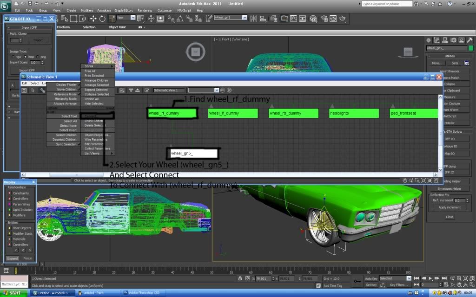This screenshot has width=476, height=297.
Task: Click Go to End playback button
Action: click(x=444, y=278)
